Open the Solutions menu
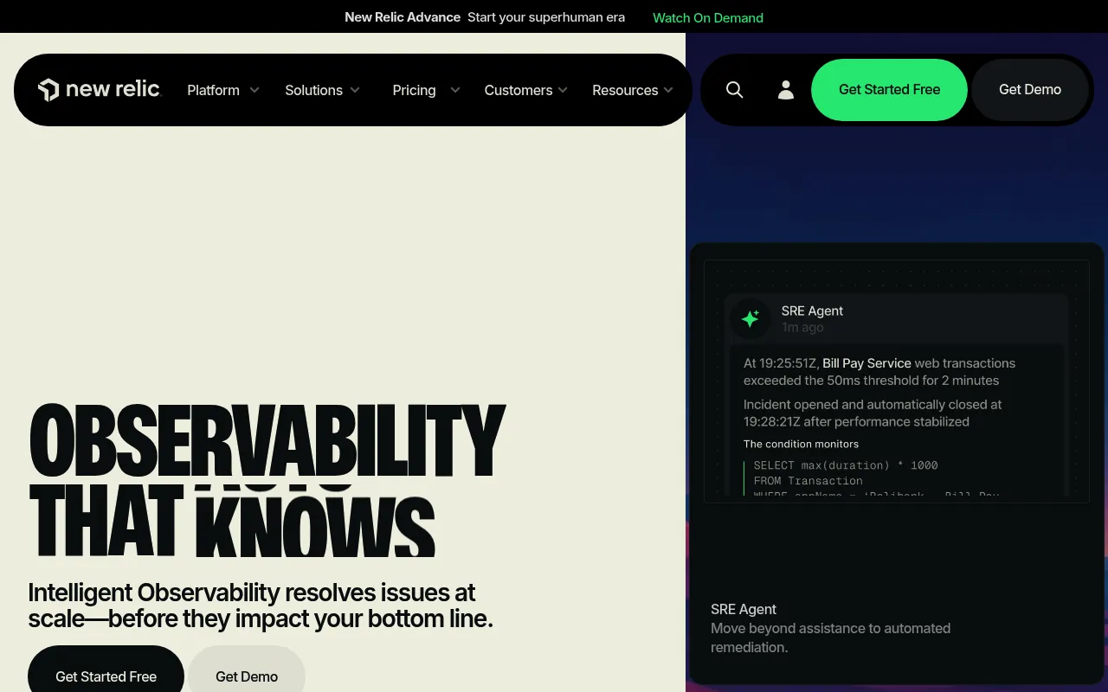 pyautogui.click(x=313, y=90)
